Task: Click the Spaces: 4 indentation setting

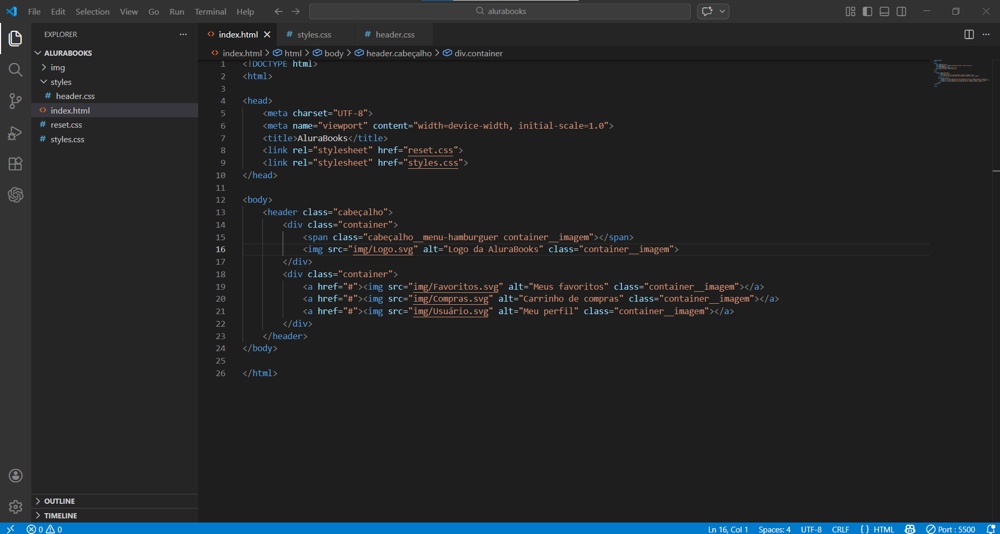Action: (774, 529)
